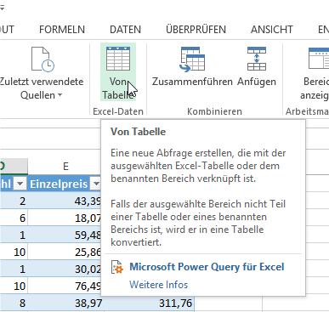Click the cell with value 18,07
The height and width of the screenshot is (312, 329).
click(65, 218)
